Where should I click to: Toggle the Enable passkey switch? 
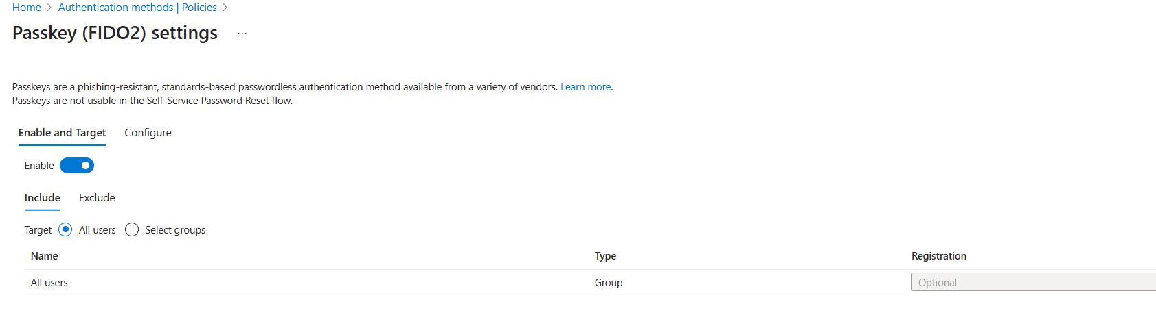click(x=77, y=166)
